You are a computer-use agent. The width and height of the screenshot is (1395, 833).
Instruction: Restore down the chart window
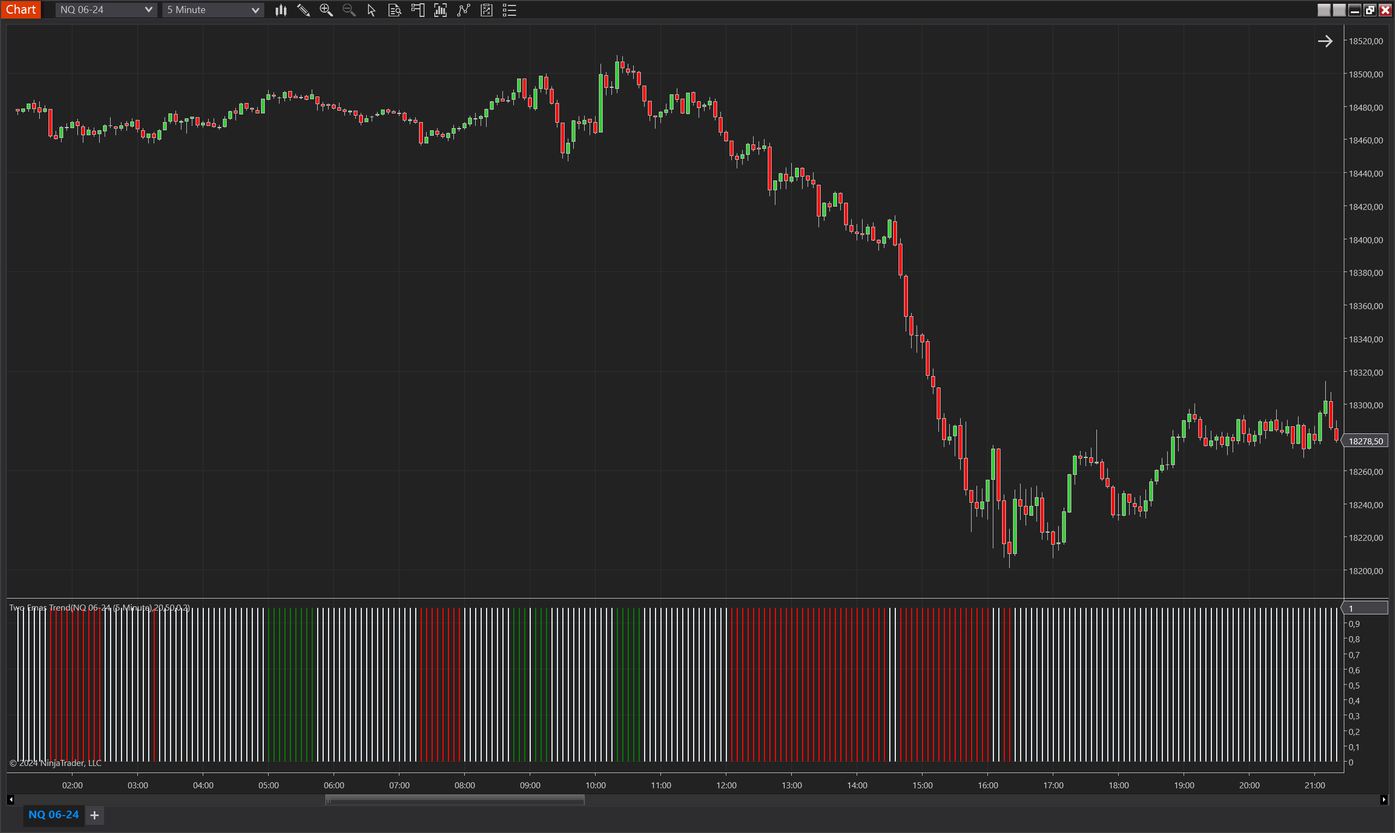tap(1370, 10)
